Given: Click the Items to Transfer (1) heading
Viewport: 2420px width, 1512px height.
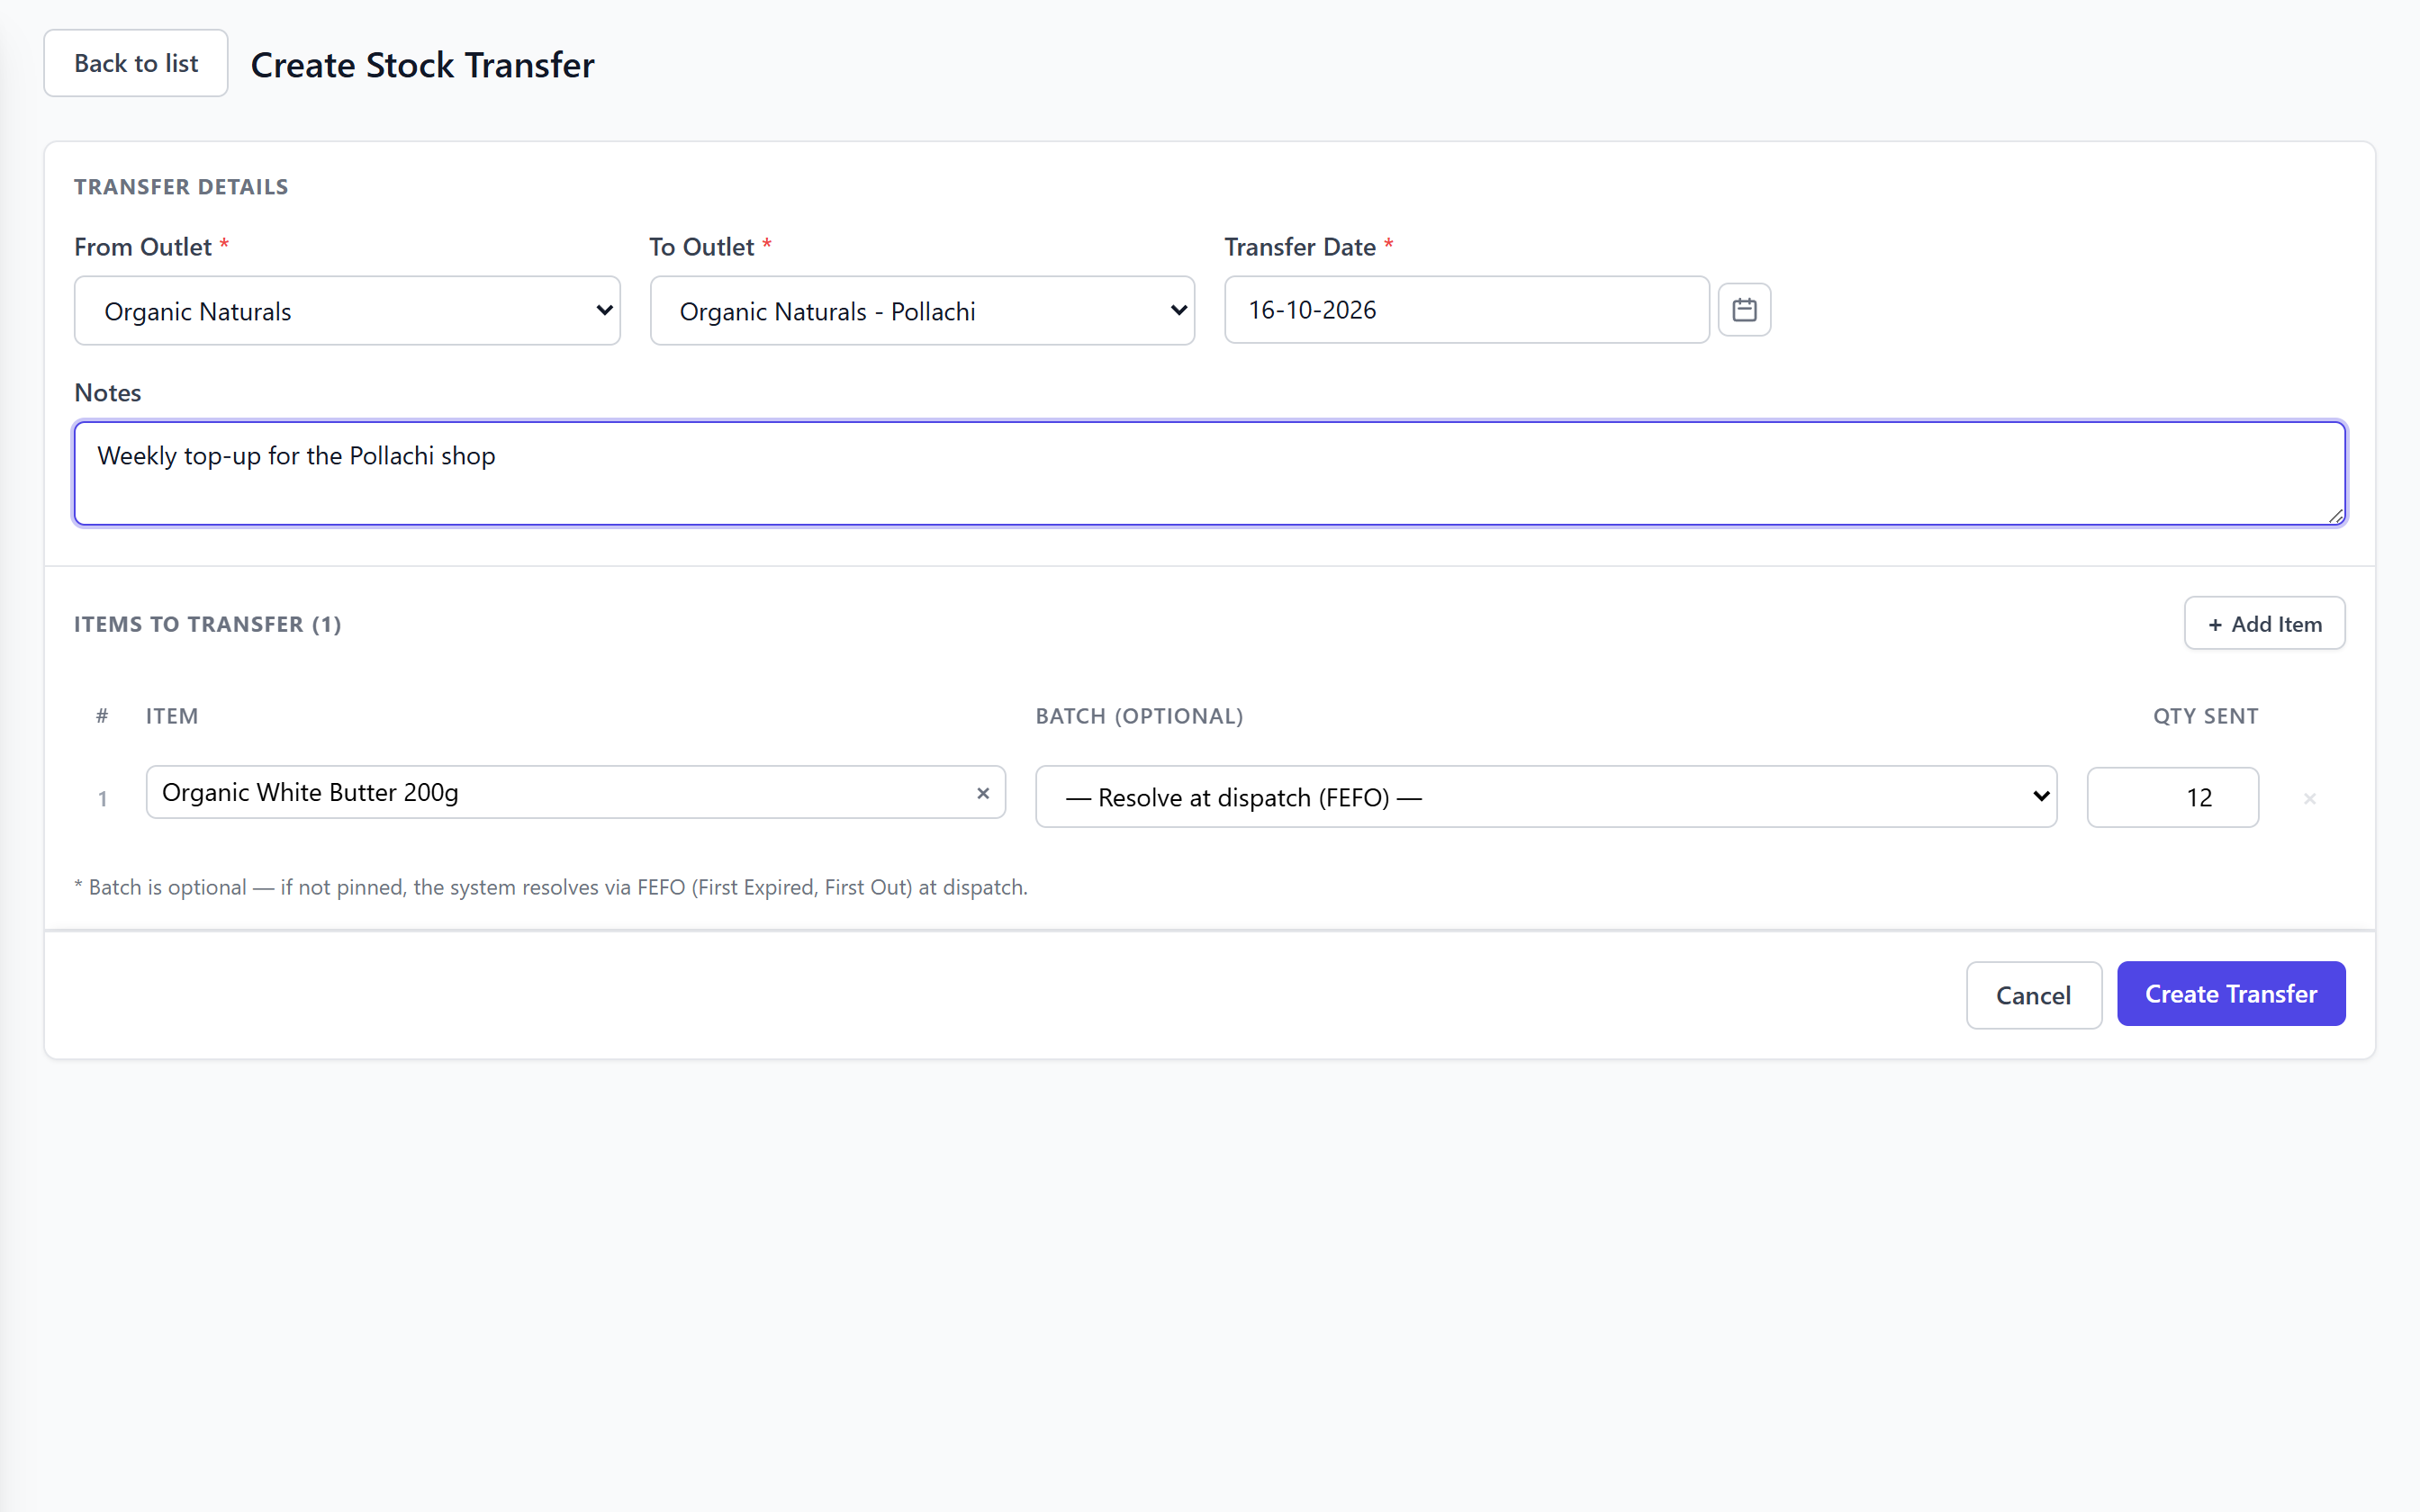Looking at the screenshot, I should click(208, 624).
